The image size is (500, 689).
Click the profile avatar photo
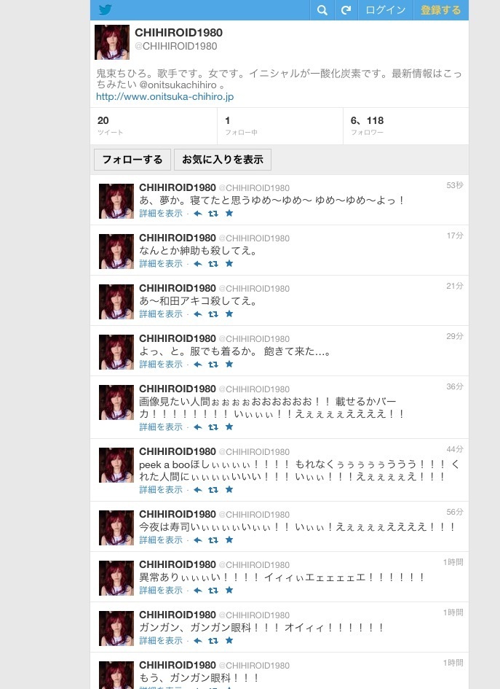point(112,42)
